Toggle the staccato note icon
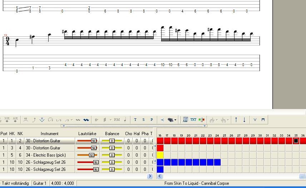 [125, 120]
